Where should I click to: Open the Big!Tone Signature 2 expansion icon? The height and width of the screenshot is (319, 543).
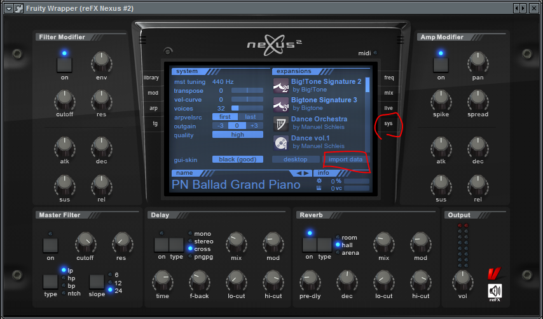coord(281,85)
